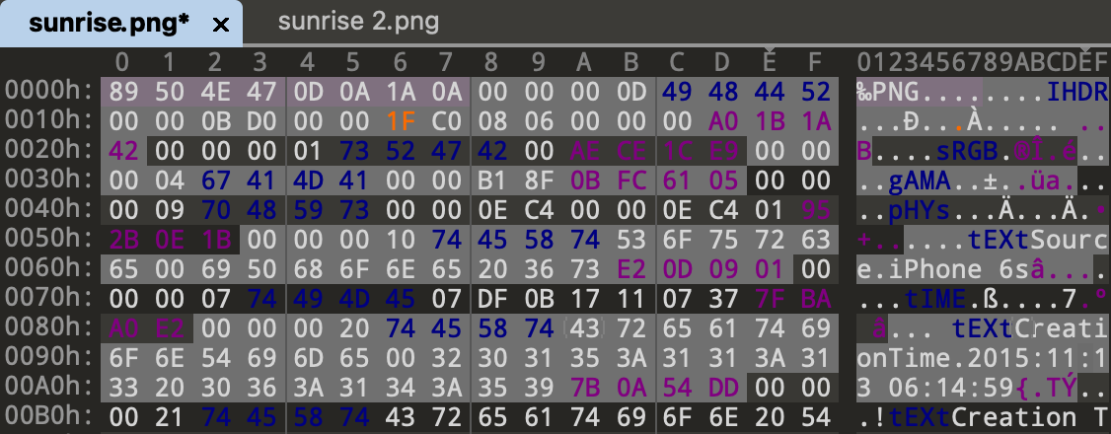1111x434 pixels.
Task: Click the 0030h: row offset label
Action: tap(49, 181)
